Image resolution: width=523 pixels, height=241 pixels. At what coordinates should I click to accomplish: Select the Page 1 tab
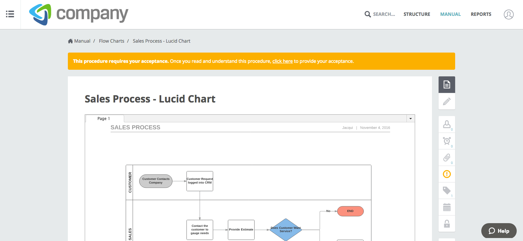point(104,118)
